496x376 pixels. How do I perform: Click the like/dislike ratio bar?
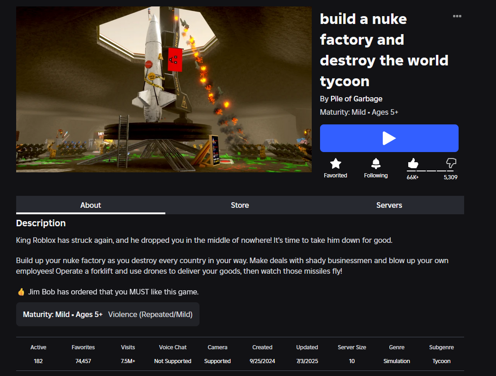[432, 171]
